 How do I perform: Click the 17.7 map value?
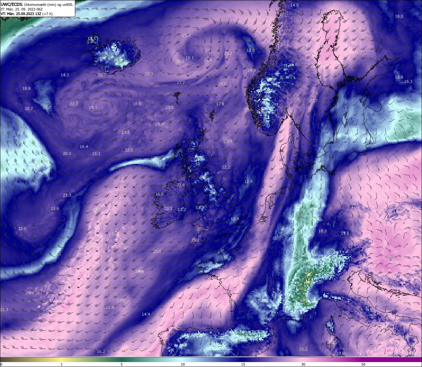[x=181, y=83]
